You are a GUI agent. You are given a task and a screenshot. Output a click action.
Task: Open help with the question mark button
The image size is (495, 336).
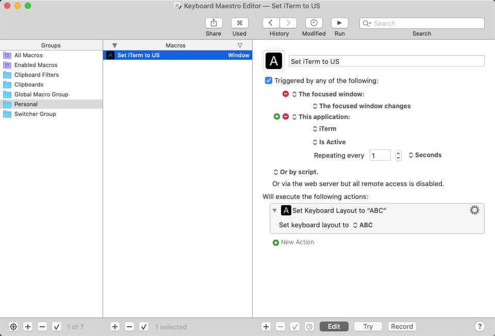(x=480, y=327)
